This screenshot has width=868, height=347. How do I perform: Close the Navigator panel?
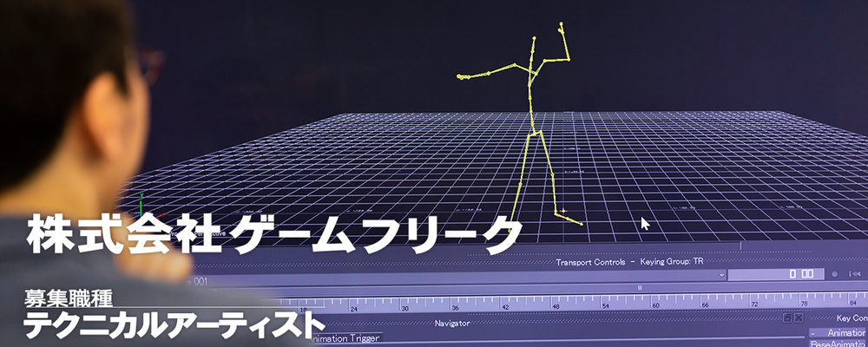click(x=799, y=318)
